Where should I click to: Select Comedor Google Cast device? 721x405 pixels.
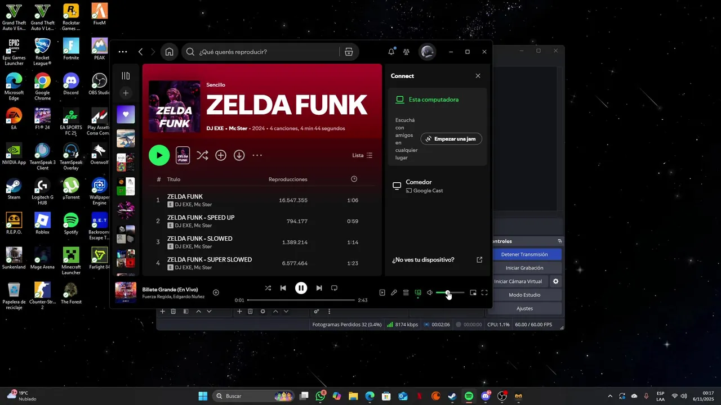(437, 186)
